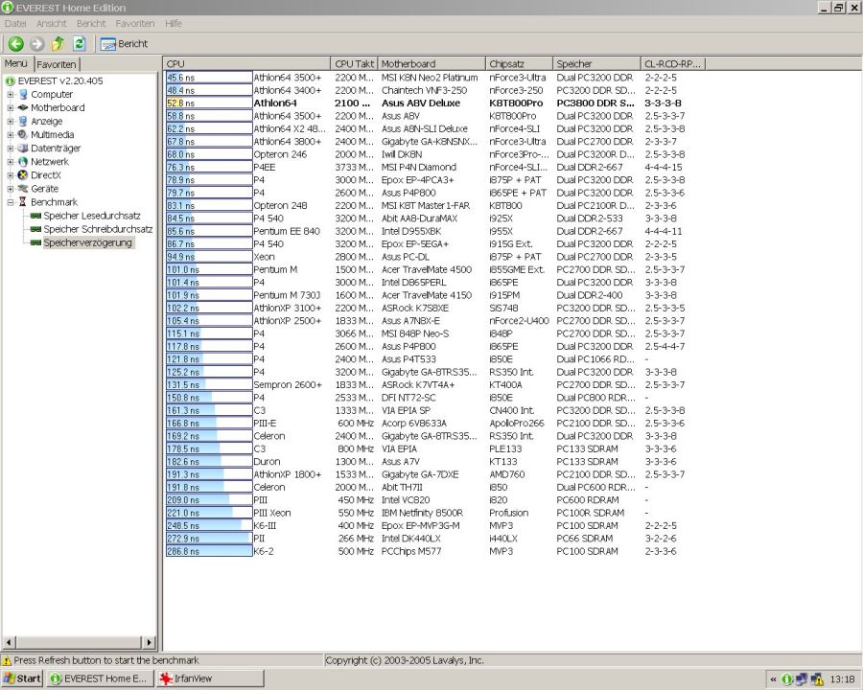The height and width of the screenshot is (690, 863).
Task: Open the Windows Start button
Action: pos(22,678)
